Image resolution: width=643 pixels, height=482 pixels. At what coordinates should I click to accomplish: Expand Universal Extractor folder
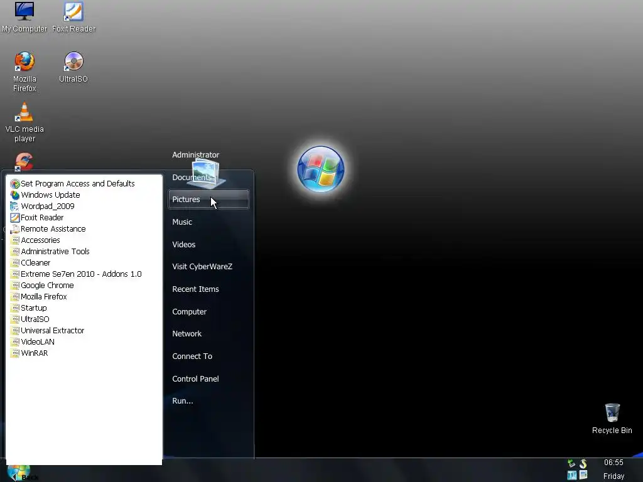(48, 330)
